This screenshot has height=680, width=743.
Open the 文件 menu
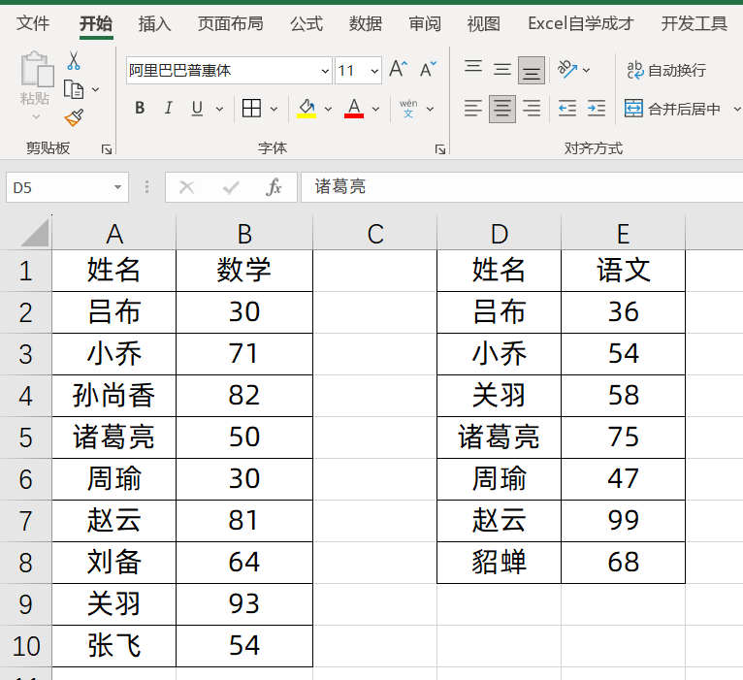(33, 23)
